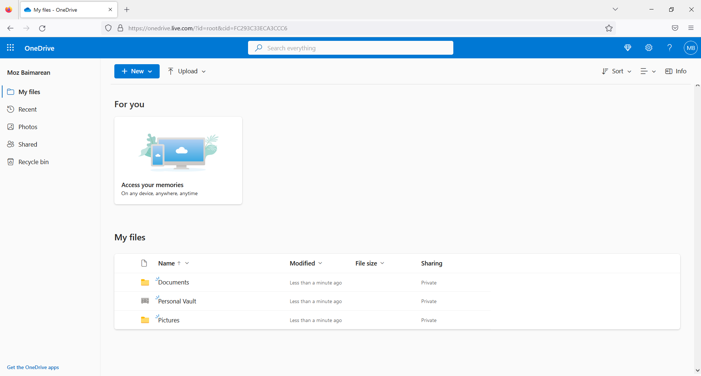Open settings gear in OneDrive header
Viewport: 701px width, 376px height.
pyautogui.click(x=649, y=48)
